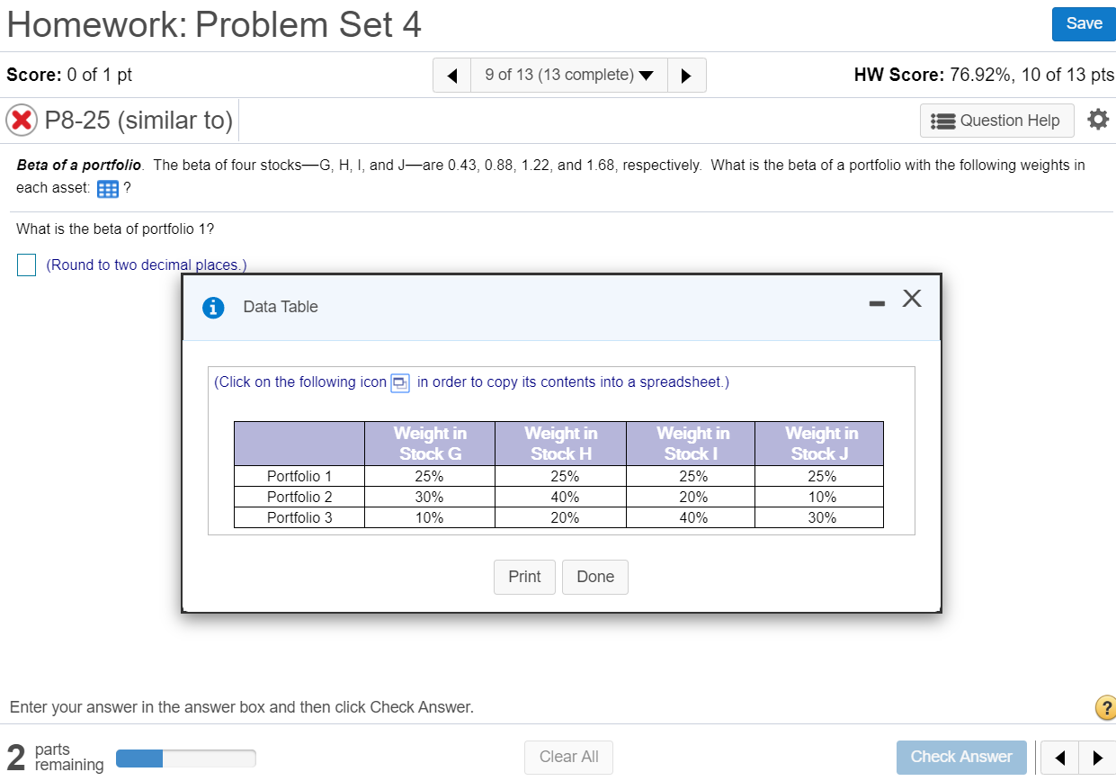Image resolution: width=1116 pixels, height=781 pixels.
Task: Open Question Help menu
Action: coord(996,121)
